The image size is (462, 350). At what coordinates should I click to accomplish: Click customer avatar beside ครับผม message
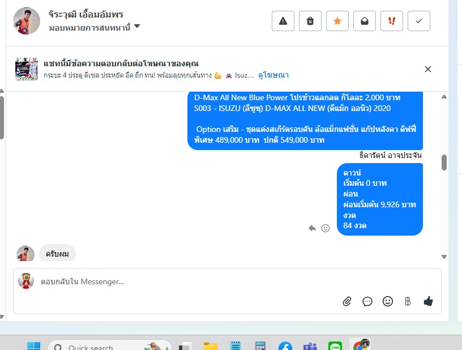[x=25, y=254]
